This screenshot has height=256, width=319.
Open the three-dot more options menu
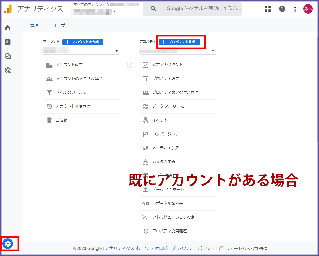(295, 9)
